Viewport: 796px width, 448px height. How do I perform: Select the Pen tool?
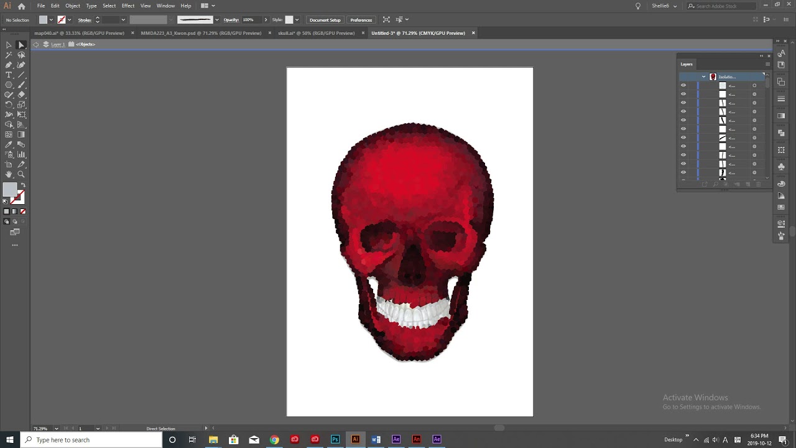(x=9, y=65)
